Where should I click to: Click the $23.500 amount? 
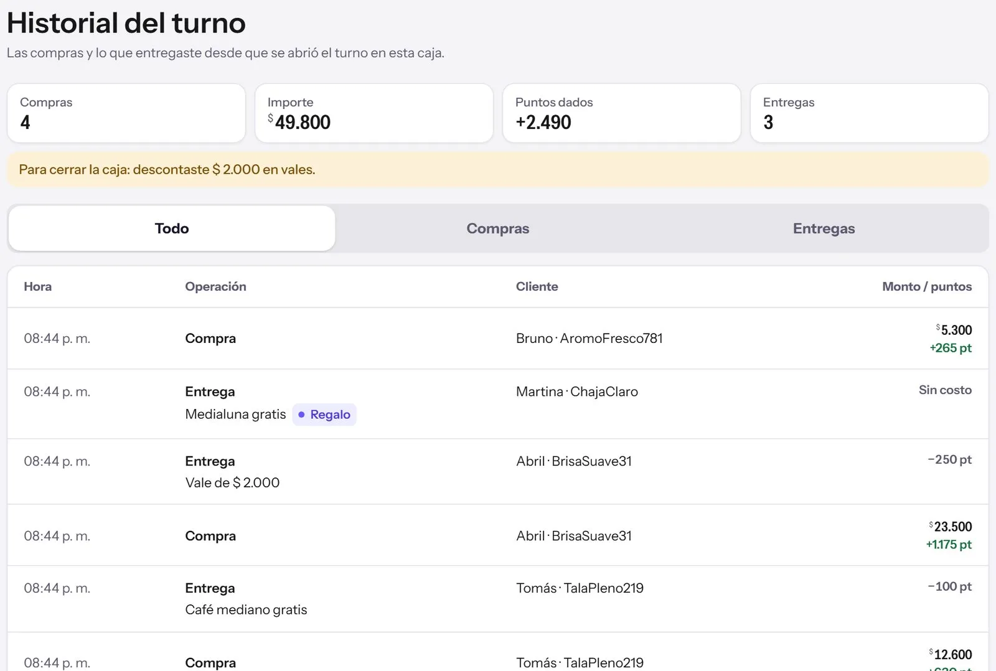click(950, 527)
